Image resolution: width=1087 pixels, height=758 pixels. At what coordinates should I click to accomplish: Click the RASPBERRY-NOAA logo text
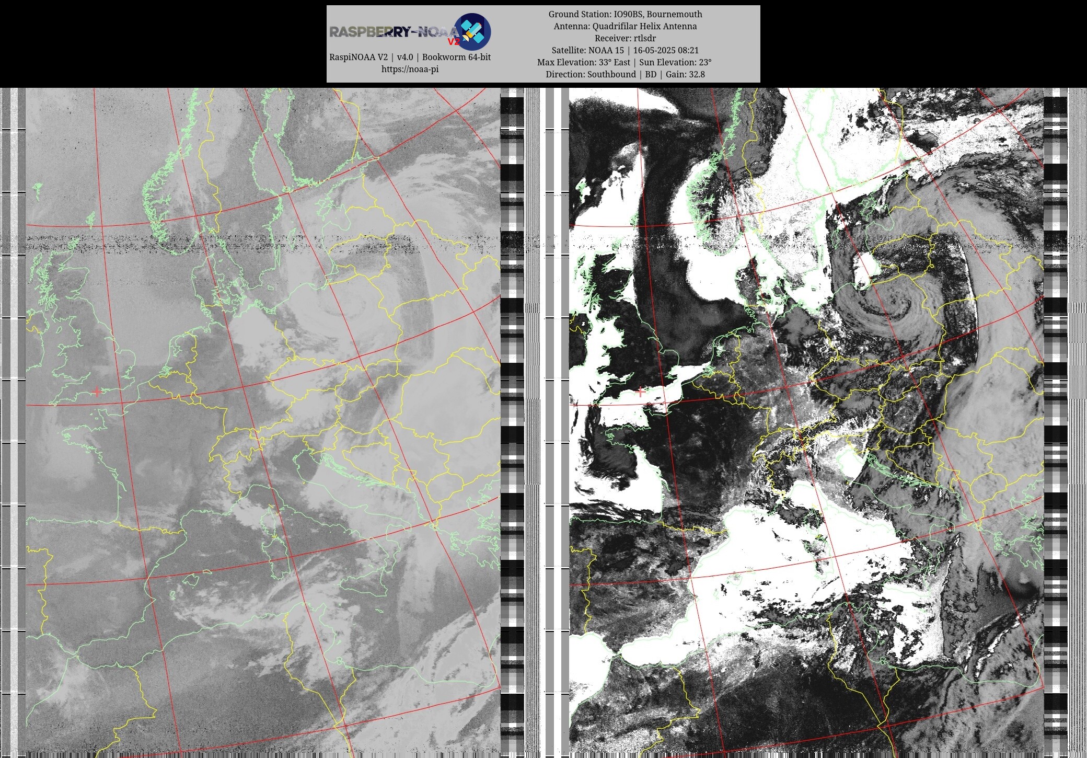pos(395,32)
